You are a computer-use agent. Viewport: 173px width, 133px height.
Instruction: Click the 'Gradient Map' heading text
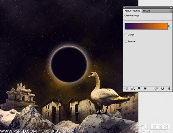point(131,15)
